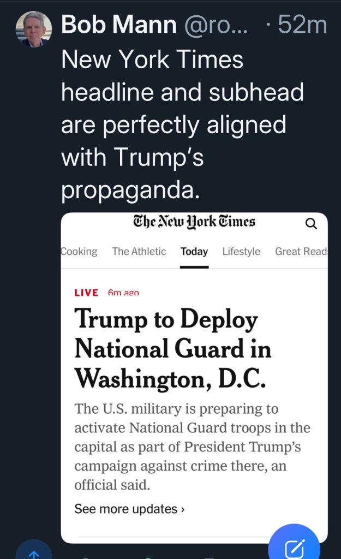
Task: Tap the chevron after See more updates
Action: [183, 509]
